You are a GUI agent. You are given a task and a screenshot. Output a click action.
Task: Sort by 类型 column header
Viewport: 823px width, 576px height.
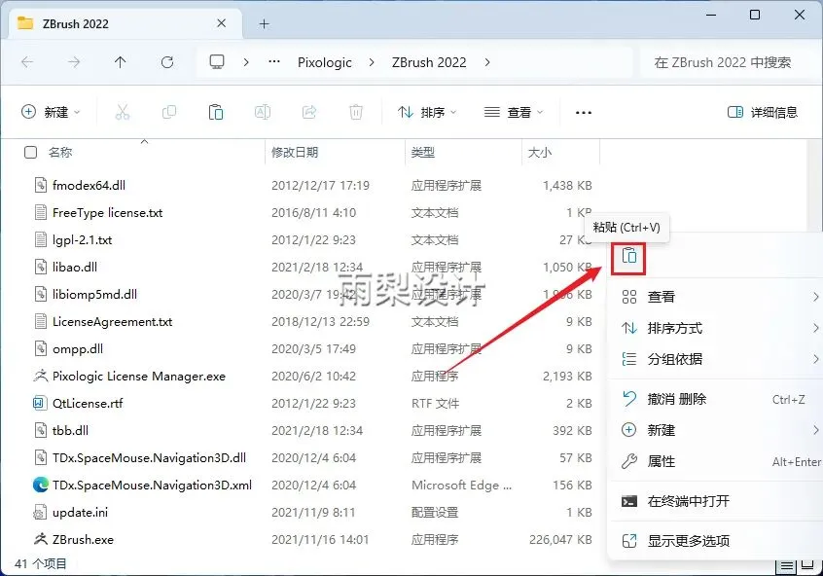422,152
